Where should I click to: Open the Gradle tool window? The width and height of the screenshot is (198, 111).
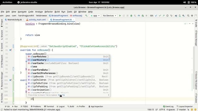click(196, 23)
